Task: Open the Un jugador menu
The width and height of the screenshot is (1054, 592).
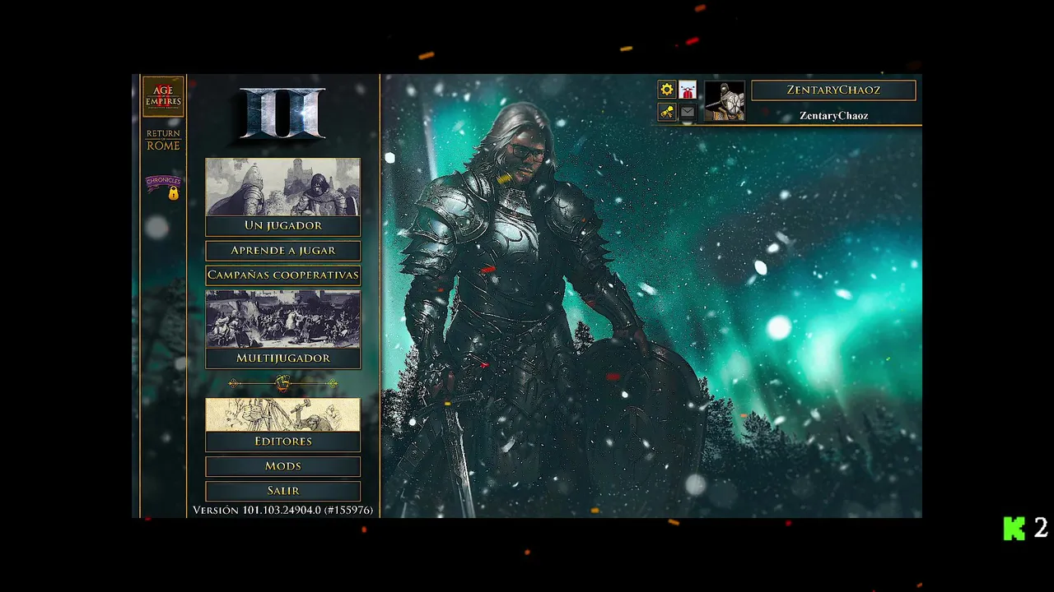Action: click(x=282, y=225)
